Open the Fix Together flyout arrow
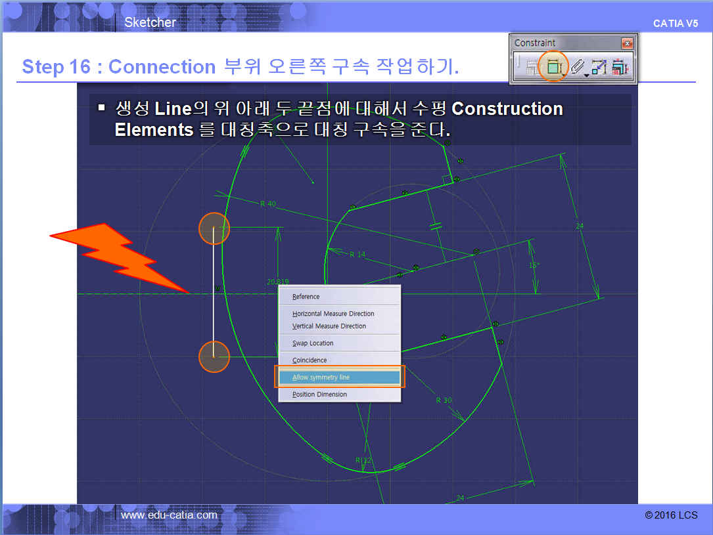 [586, 75]
